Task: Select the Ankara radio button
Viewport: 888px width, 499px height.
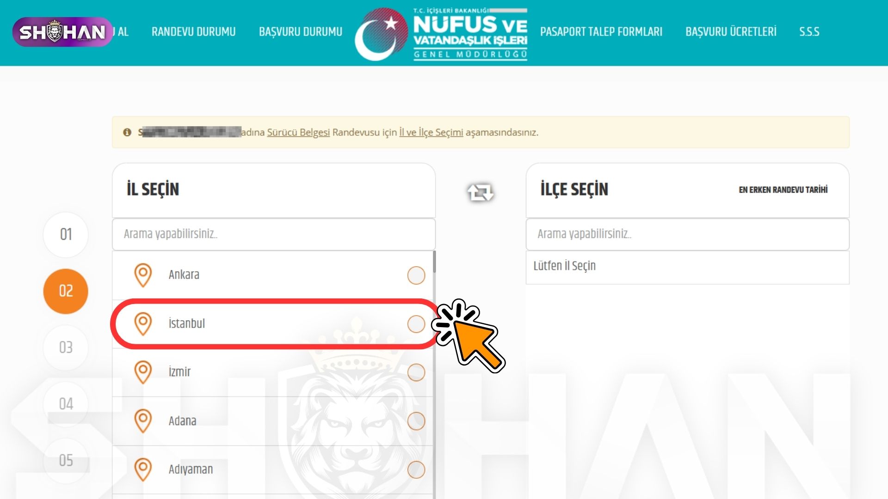Action: click(416, 275)
